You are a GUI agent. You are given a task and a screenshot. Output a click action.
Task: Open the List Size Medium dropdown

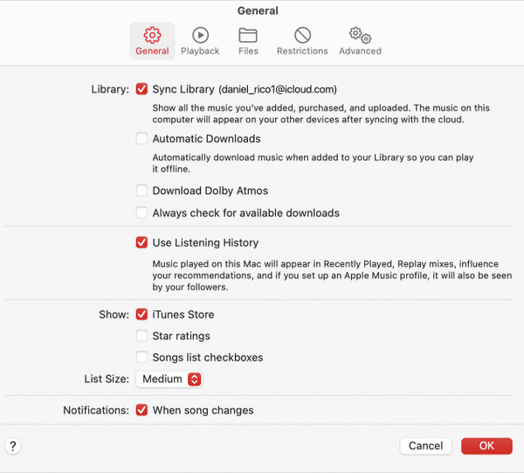click(x=169, y=379)
